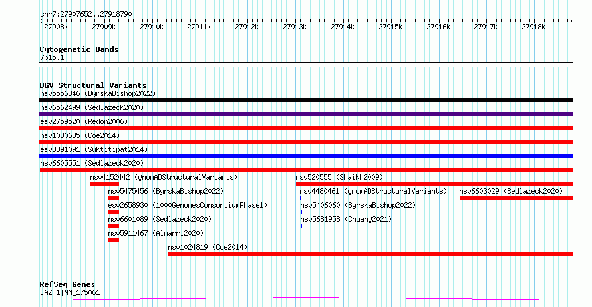Select the red nsv6603029 variant bar
The width and height of the screenshot is (592, 307).
(x=516, y=198)
